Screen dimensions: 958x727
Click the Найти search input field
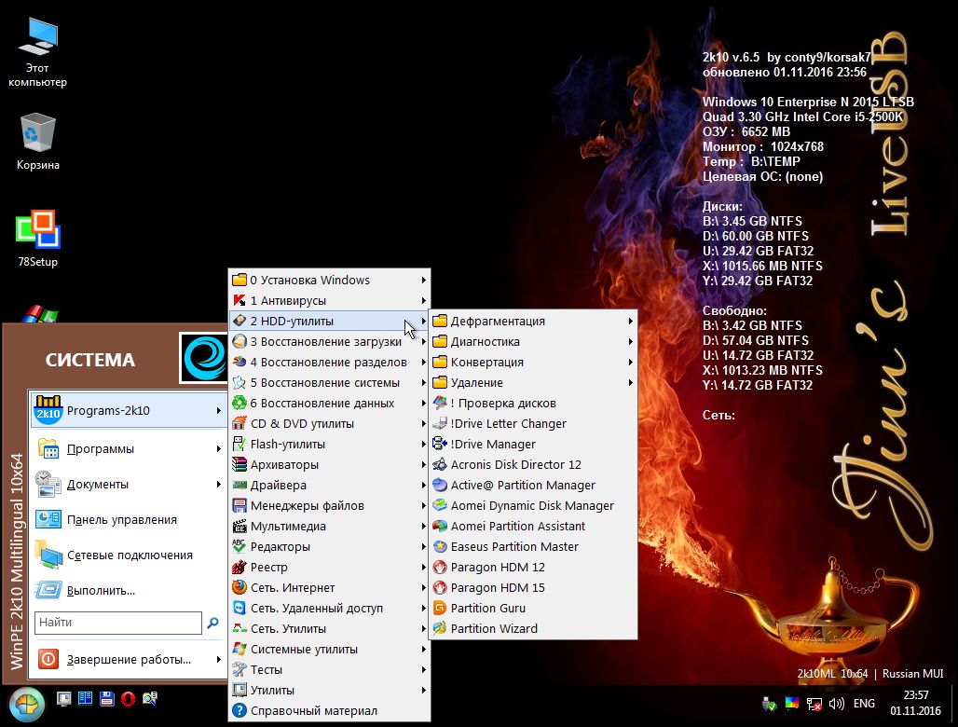[x=117, y=623]
